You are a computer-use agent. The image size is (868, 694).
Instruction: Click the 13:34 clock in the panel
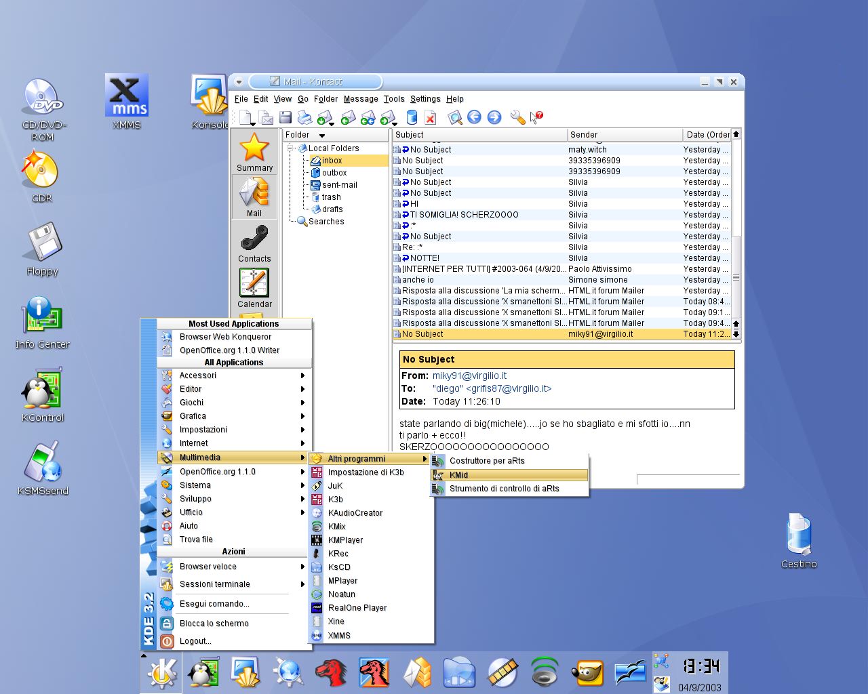pos(701,666)
